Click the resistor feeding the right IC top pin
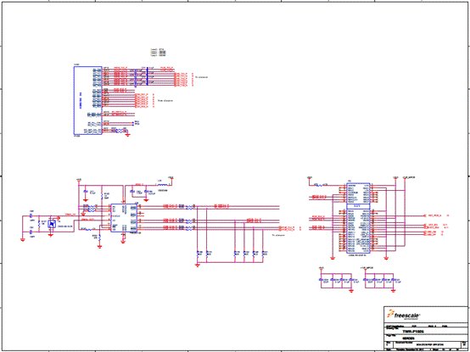This screenshot has width=470, height=352. (x=321, y=186)
